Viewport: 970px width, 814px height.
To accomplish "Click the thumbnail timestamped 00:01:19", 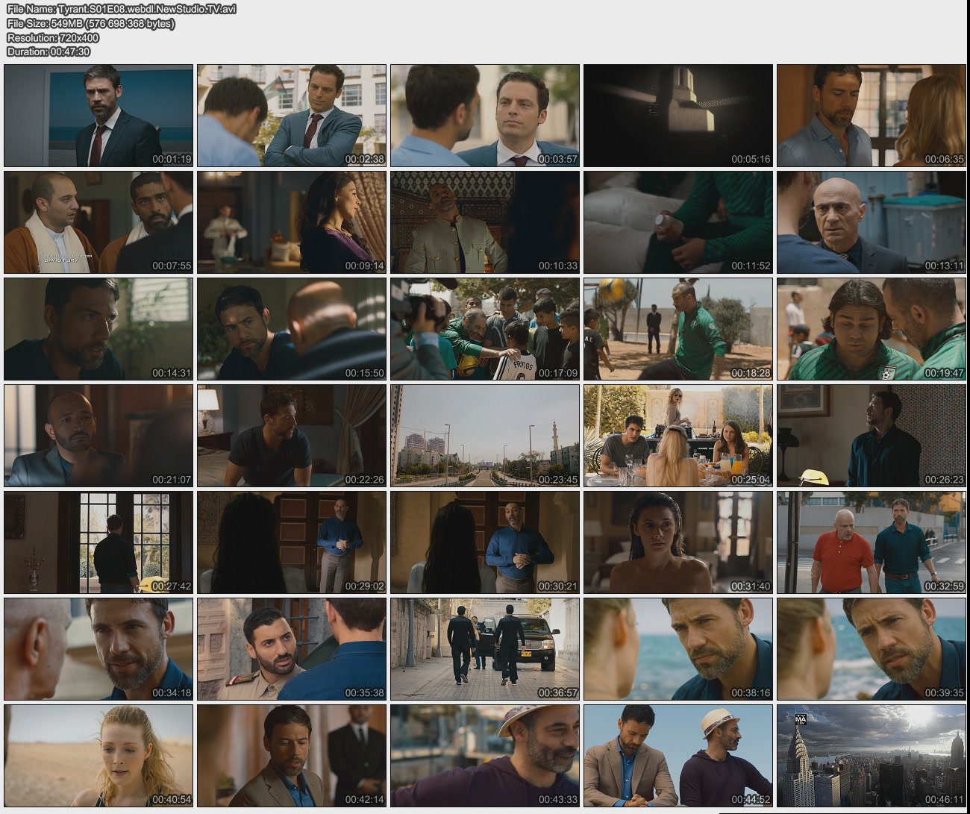I will pos(98,116).
